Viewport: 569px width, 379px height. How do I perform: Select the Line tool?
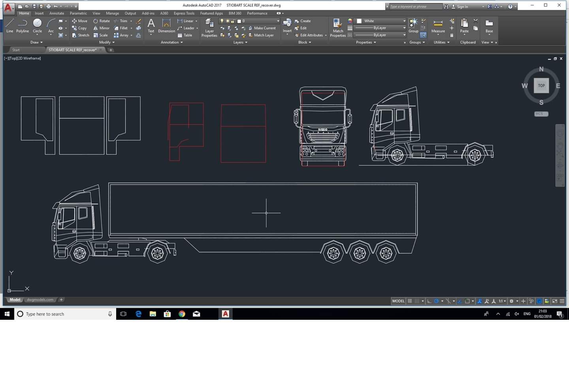point(10,26)
